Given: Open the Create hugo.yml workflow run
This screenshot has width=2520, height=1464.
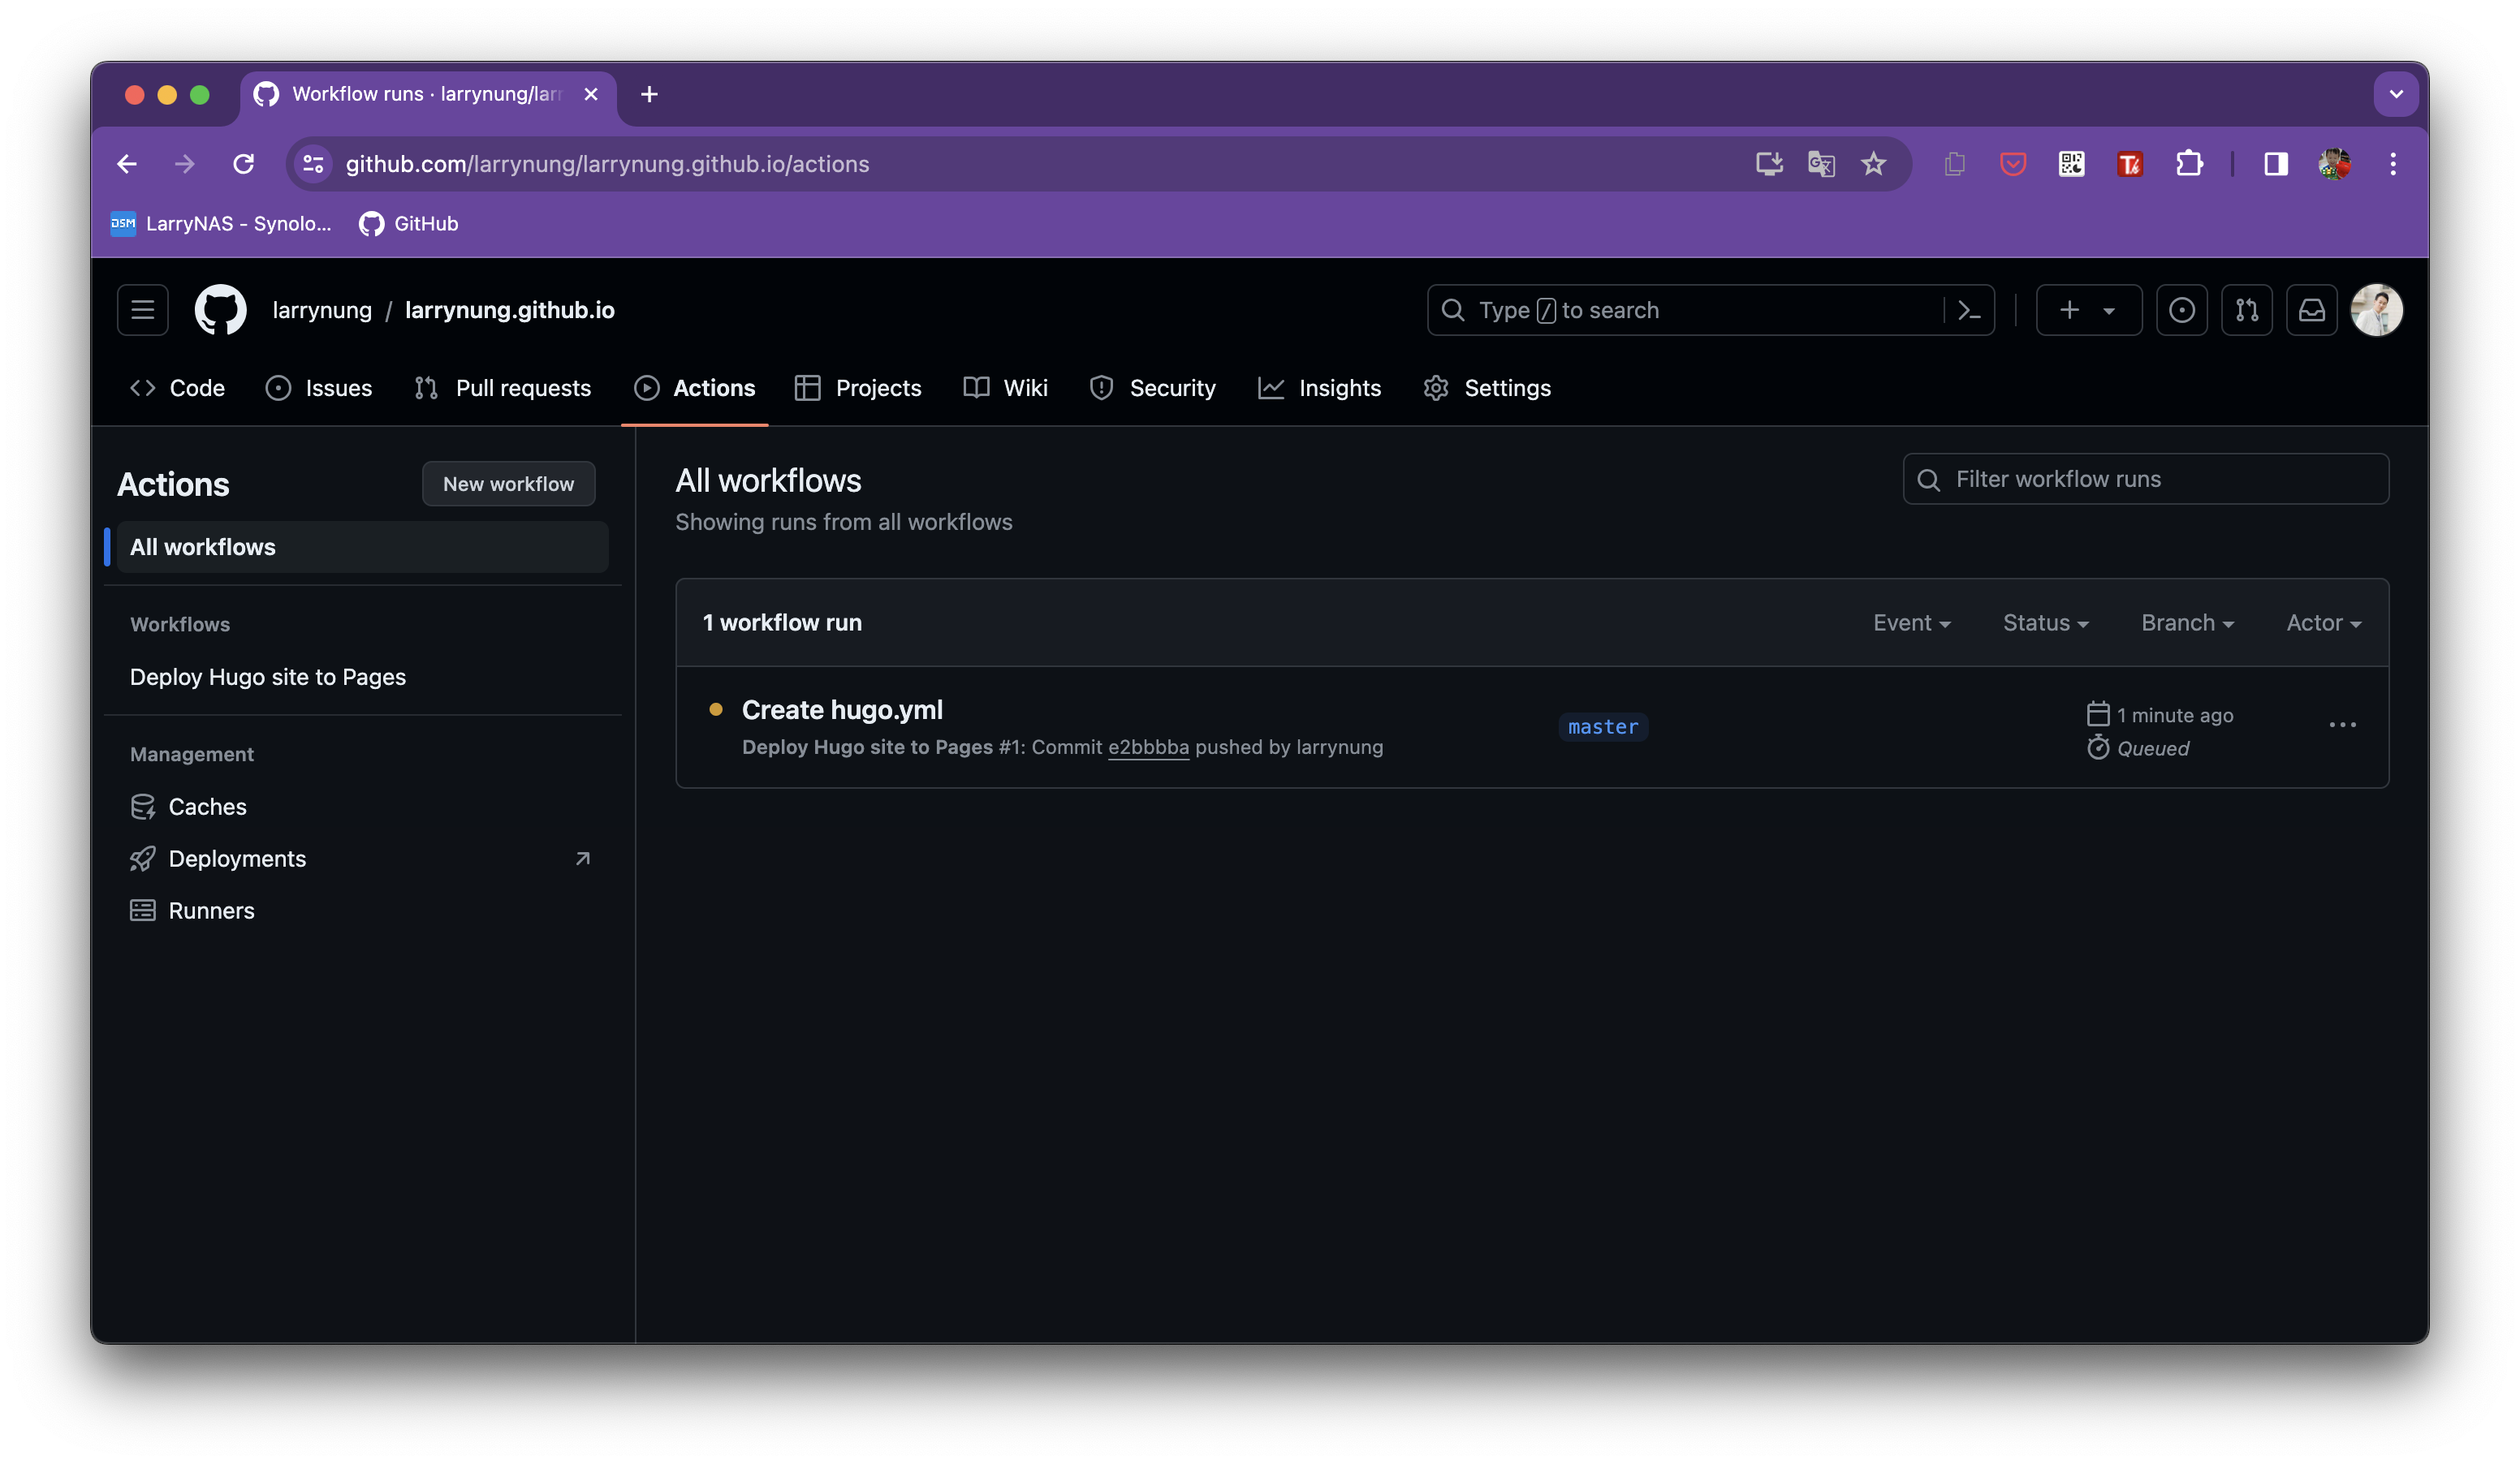Looking at the screenshot, I should click(x=842, y=709).
